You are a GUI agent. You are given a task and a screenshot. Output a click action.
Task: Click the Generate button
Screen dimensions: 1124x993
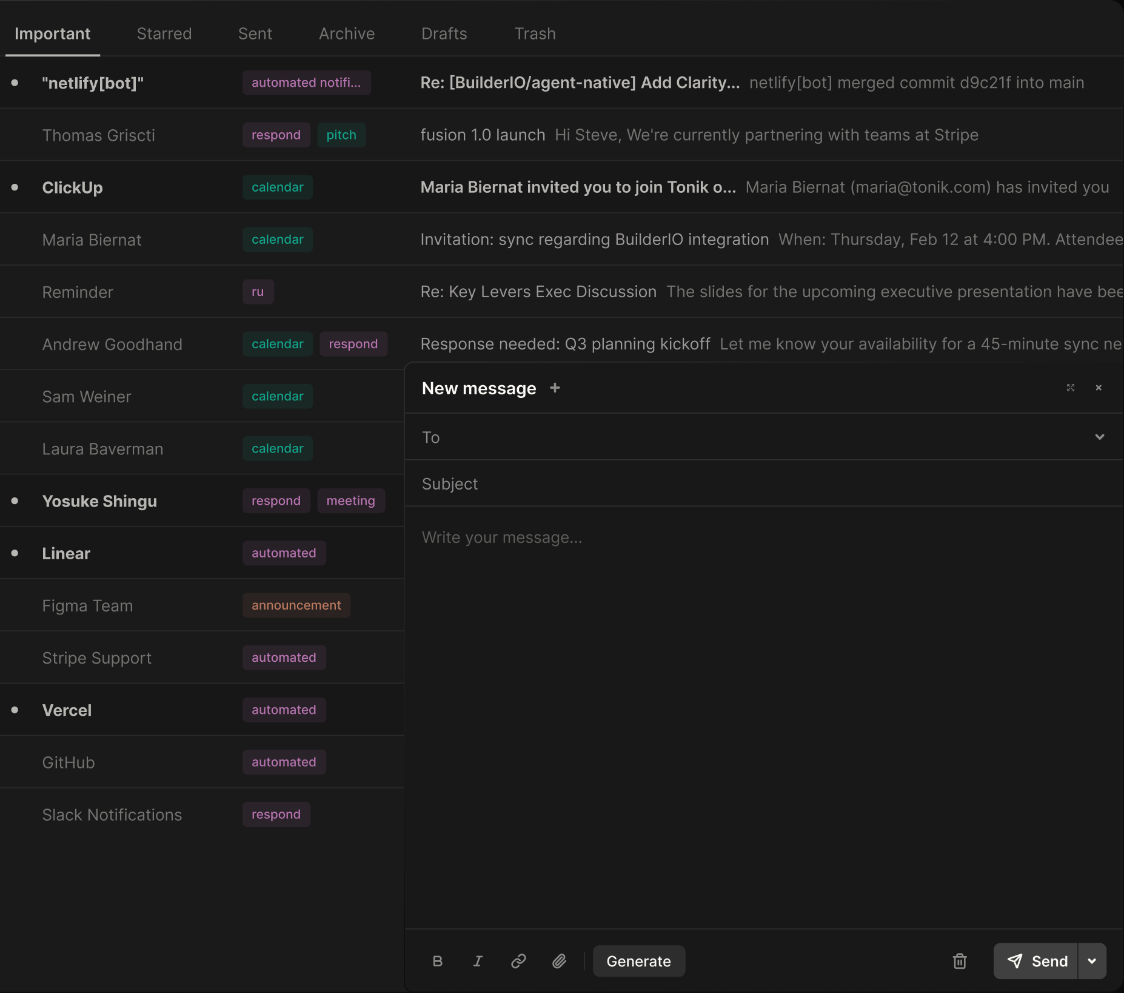click(x=639, y=961)
